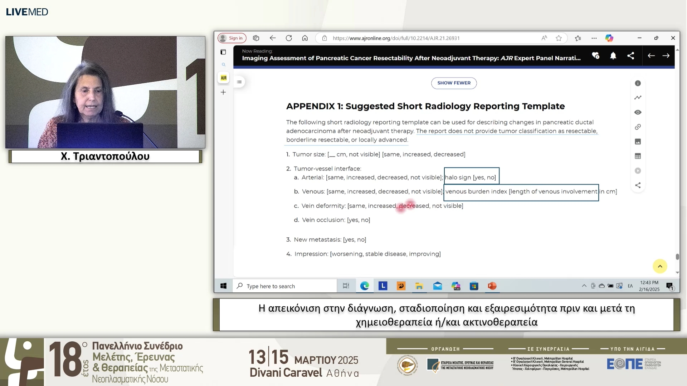Click the page vertical scrollbar thumb
The height and width of the screenshot is (386, 687).
point(677,257)
